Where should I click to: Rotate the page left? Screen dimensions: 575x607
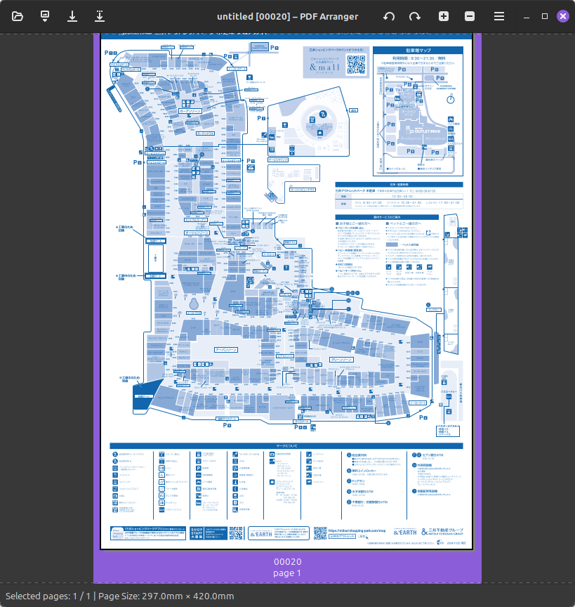[x=389, y=16]
